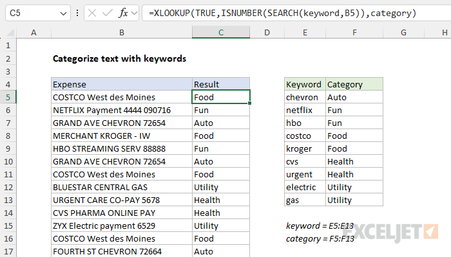Select keyword cell 'cvs'
451x257 pixels.
(x=305, y=161)
